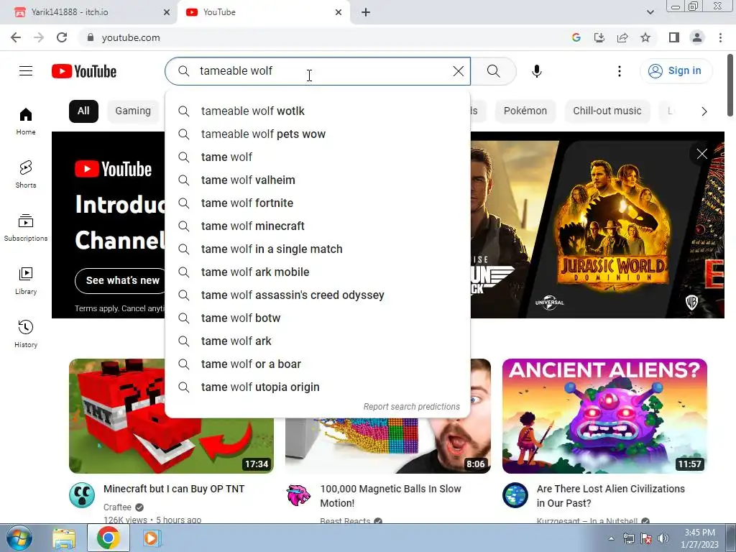Open Shorts in the sidebar
Screen dimensions: 736x552
[26, 175]
